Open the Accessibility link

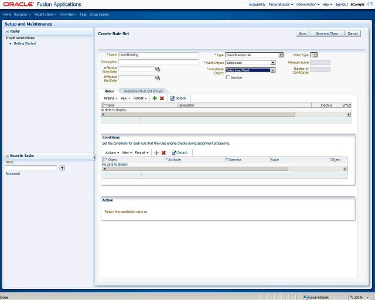257,5
